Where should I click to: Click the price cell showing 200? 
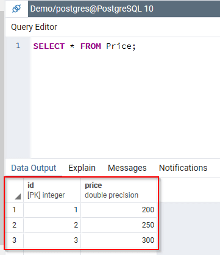[x=119, y=210]
